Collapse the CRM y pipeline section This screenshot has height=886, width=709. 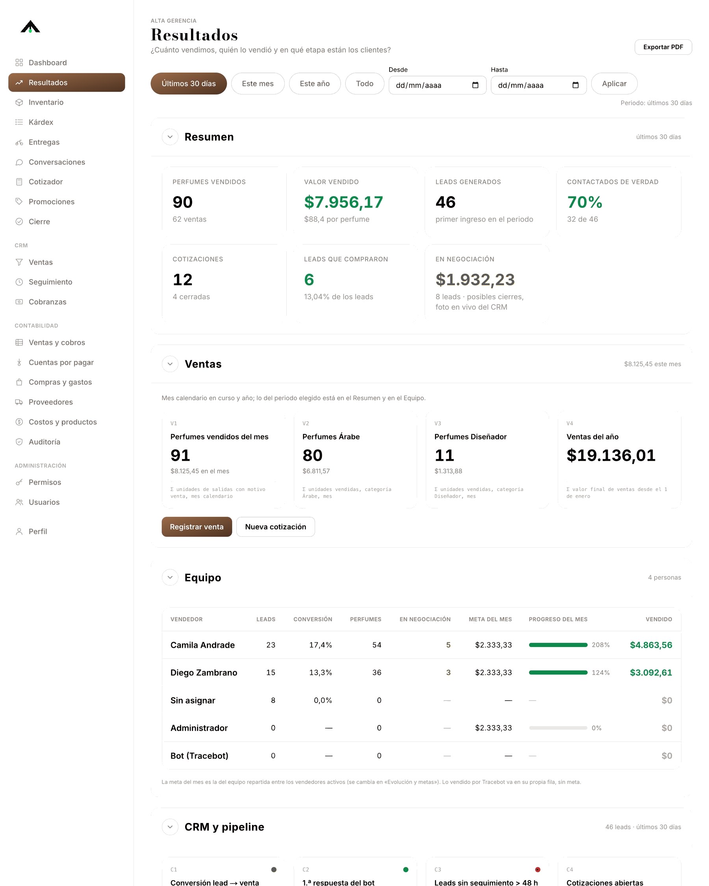(x=170, y=827)
